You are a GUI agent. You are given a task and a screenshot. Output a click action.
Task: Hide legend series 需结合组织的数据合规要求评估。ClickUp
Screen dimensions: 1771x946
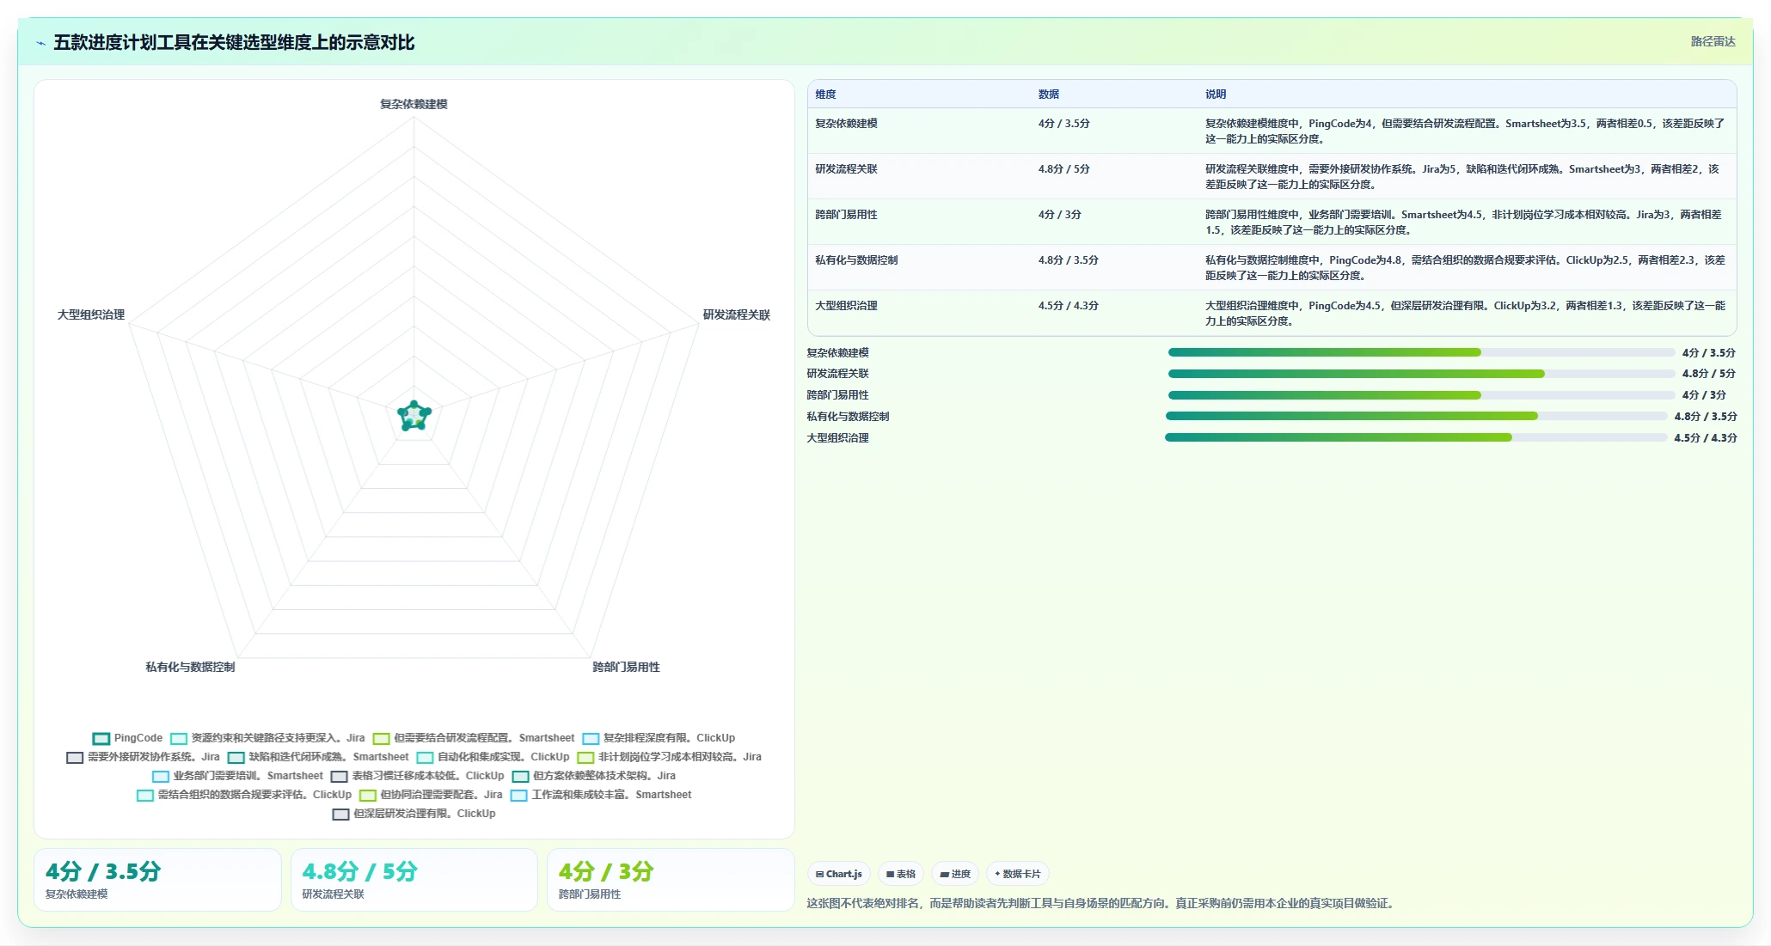click(x=244, y=795)
